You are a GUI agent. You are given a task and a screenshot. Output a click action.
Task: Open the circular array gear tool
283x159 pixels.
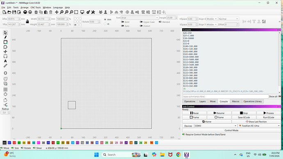pos(5,94)
